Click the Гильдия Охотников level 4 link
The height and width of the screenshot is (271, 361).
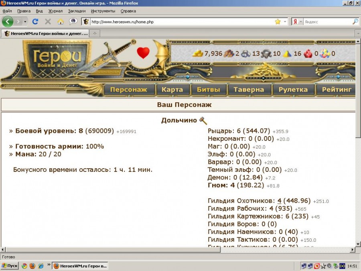[279, 201]
